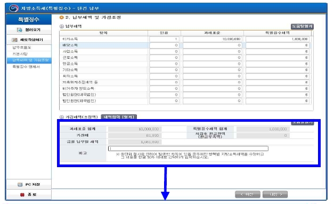Click 연금소득 특별징수세액 field
Screen dimensions: 334x204
[278, 64]
